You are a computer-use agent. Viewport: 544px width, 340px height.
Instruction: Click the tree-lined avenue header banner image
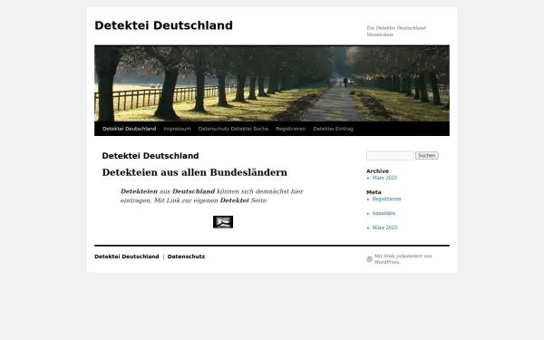click(272, 83)
